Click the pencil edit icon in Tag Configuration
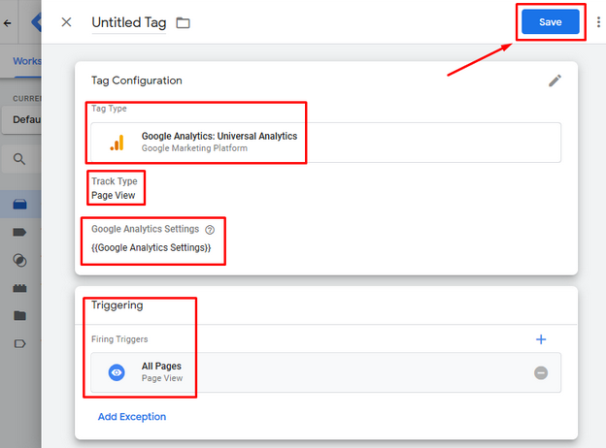Screen dimensions: 606x448 [x=555, y=80]
